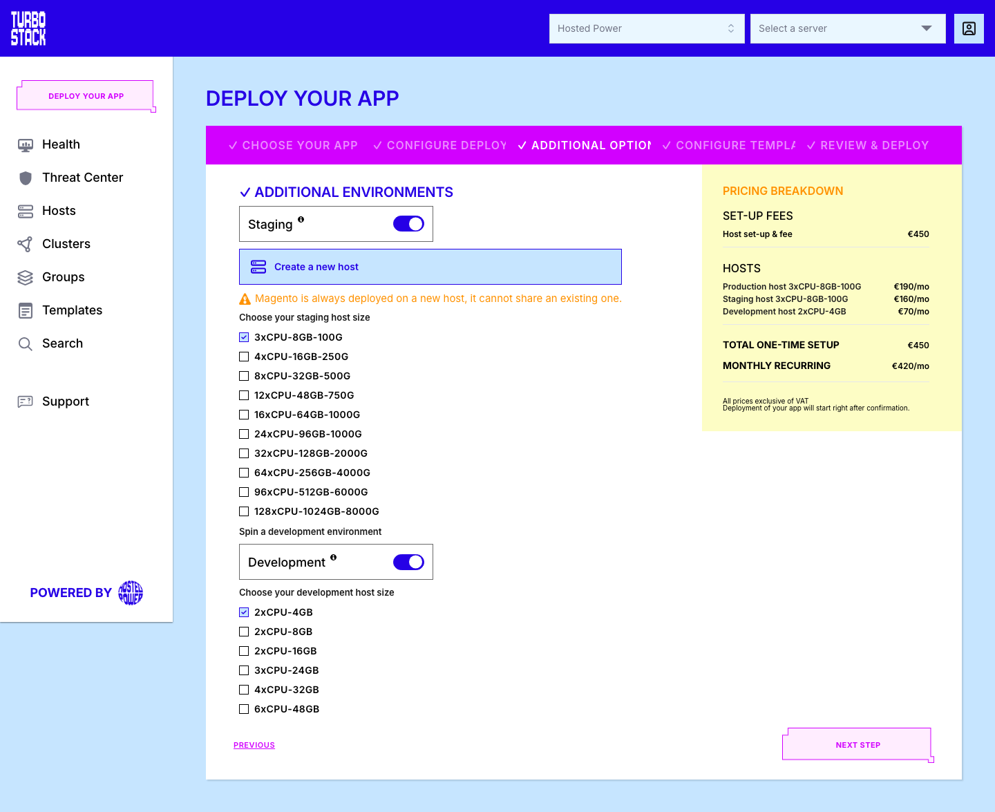Select the 6xCPU-48GB development size
The height and width of the screenshot is (812, 995).
click(x=244, y=709)
